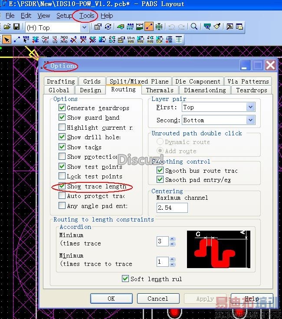282x319 pixels.
Task: Click the U1-n Auto Renumber icon
Action: point(131,40)
